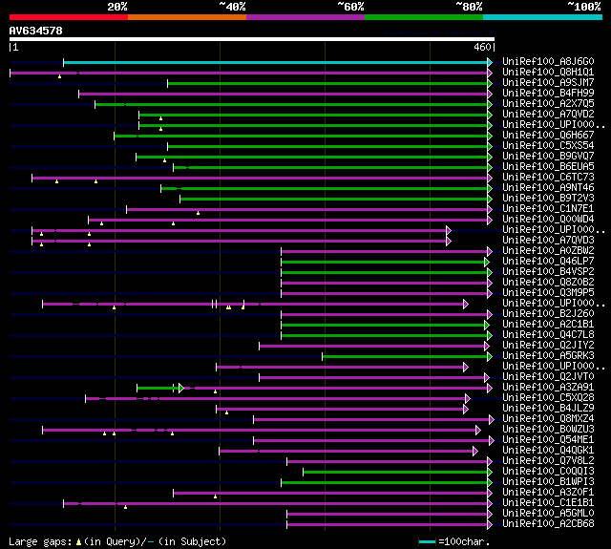Click the purple ~60% identity legend segment
Viewport: 611px width, 549px height.
tap(305, 17)
